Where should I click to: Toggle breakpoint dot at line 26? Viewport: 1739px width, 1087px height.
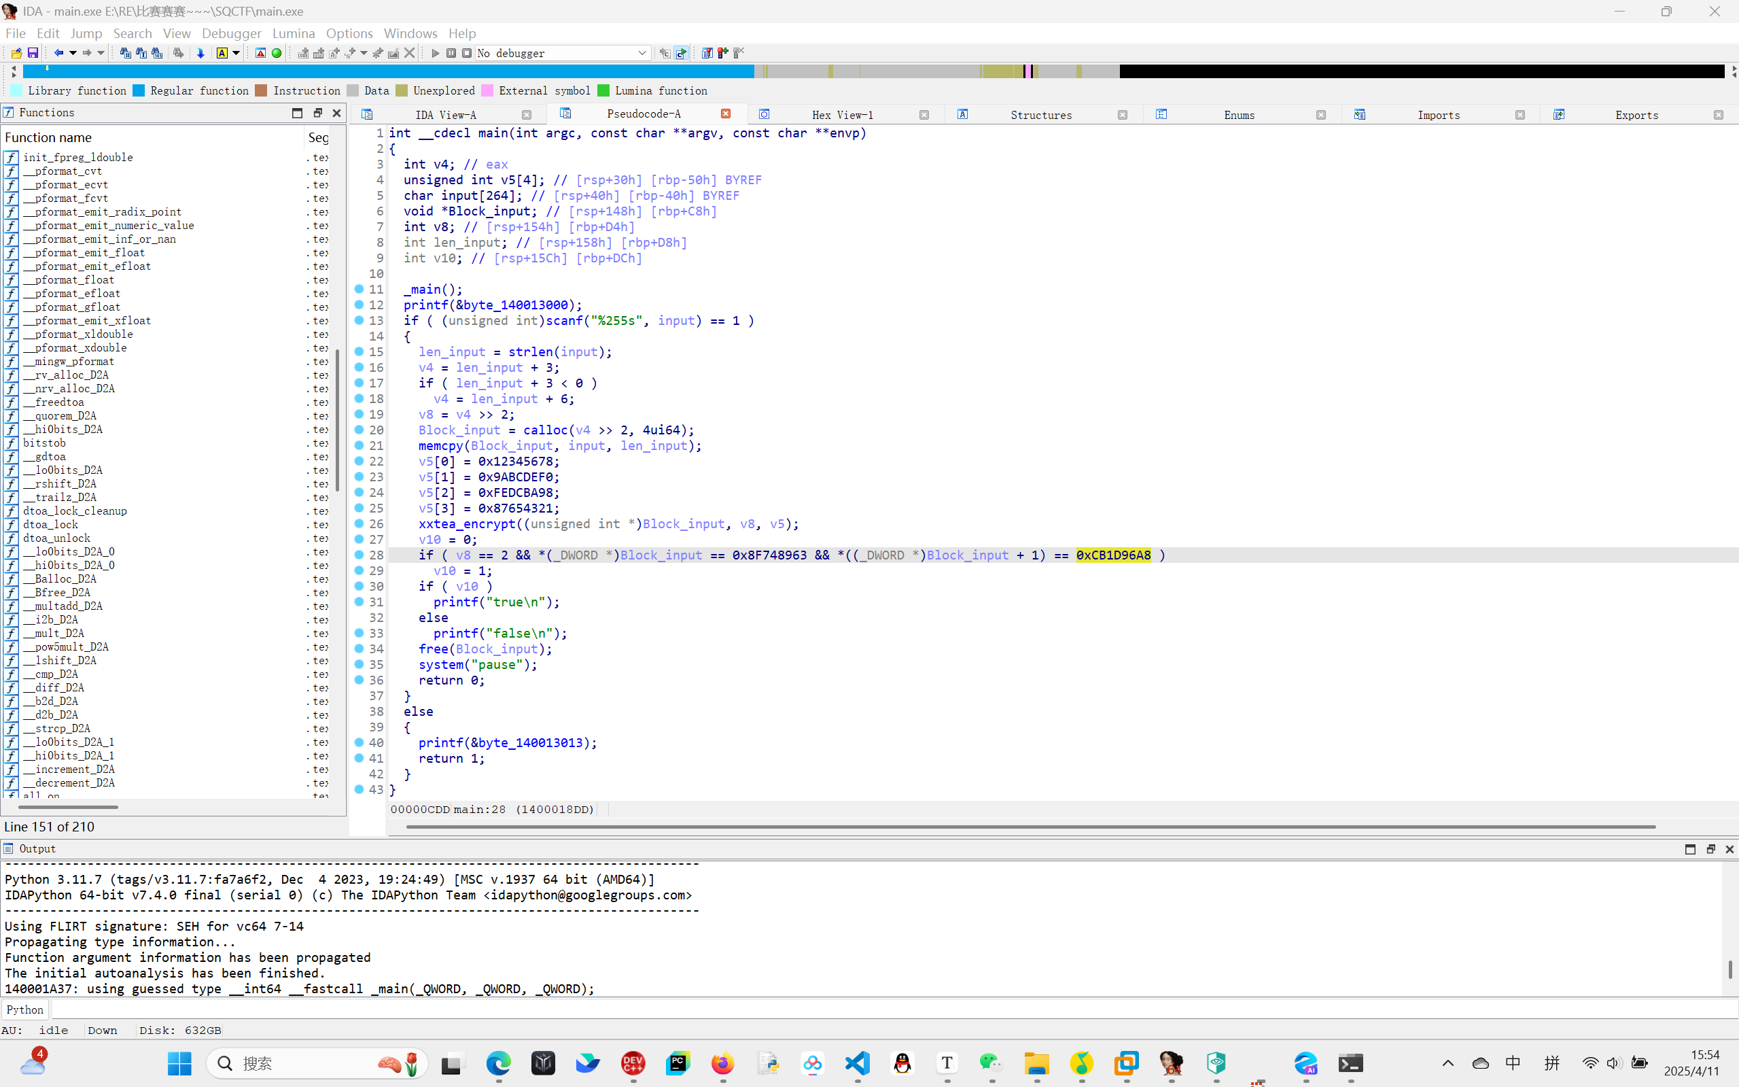tap(359, 524)
